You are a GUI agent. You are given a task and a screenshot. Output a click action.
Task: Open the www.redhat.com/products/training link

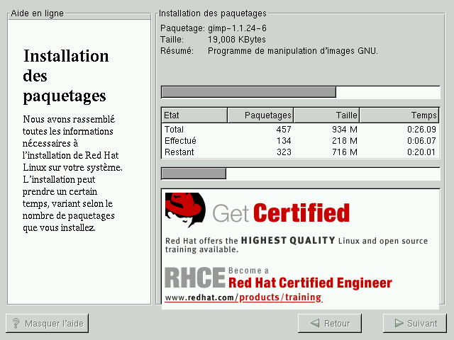tap(243, 297)
